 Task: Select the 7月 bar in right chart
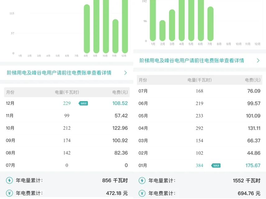point(210,24)
